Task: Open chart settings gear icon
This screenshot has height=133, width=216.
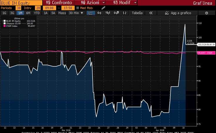Action: tap(206, 13)
